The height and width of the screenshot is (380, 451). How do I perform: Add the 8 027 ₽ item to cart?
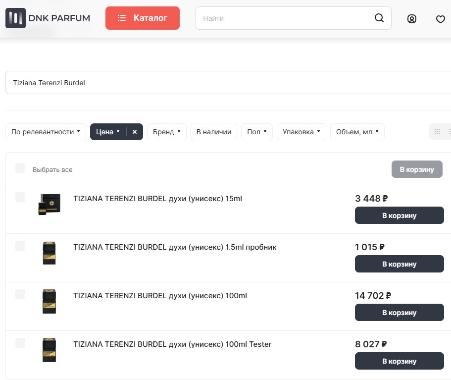coord(399,361)
